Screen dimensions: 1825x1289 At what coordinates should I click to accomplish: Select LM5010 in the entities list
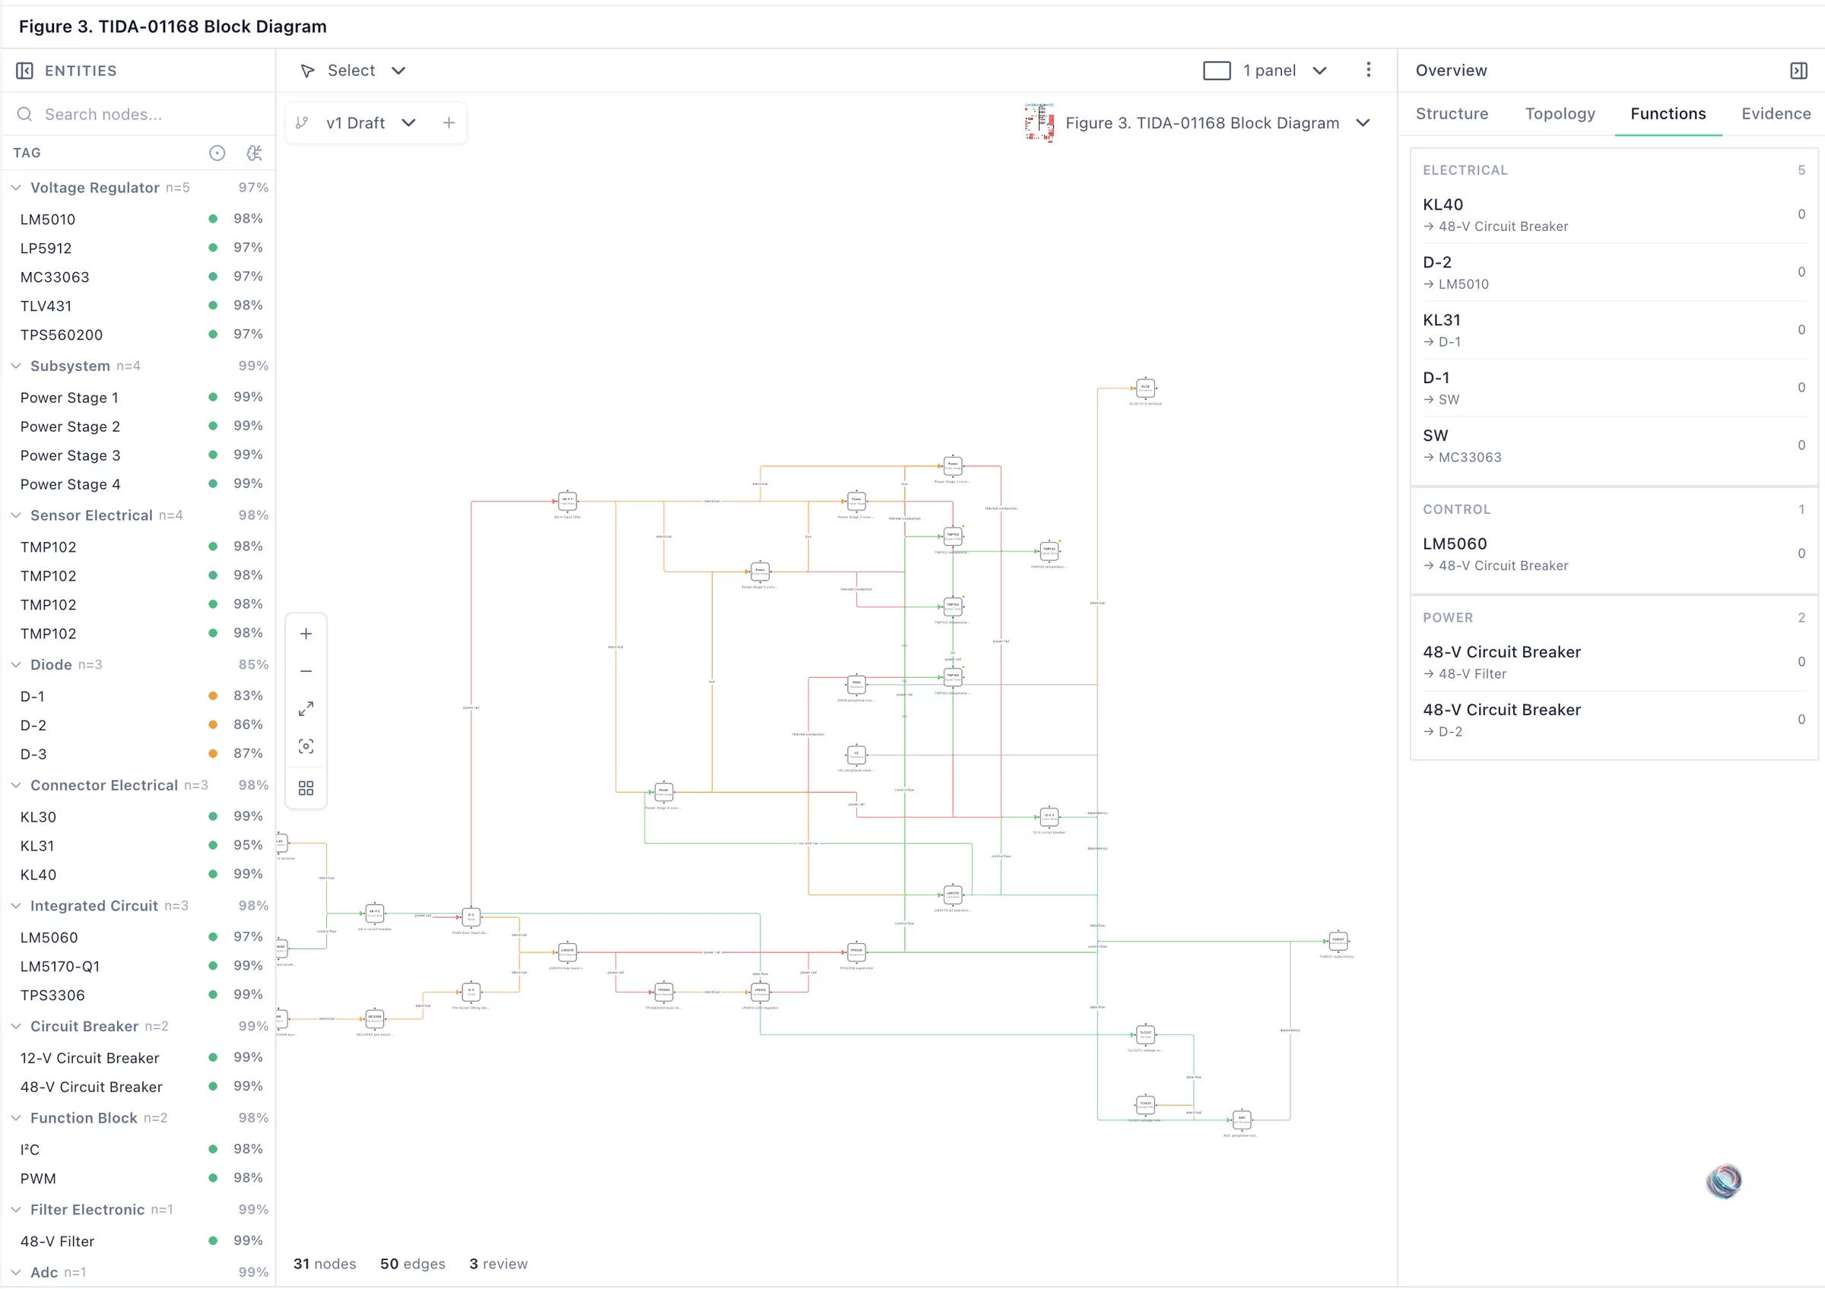(x=138, y=219)
